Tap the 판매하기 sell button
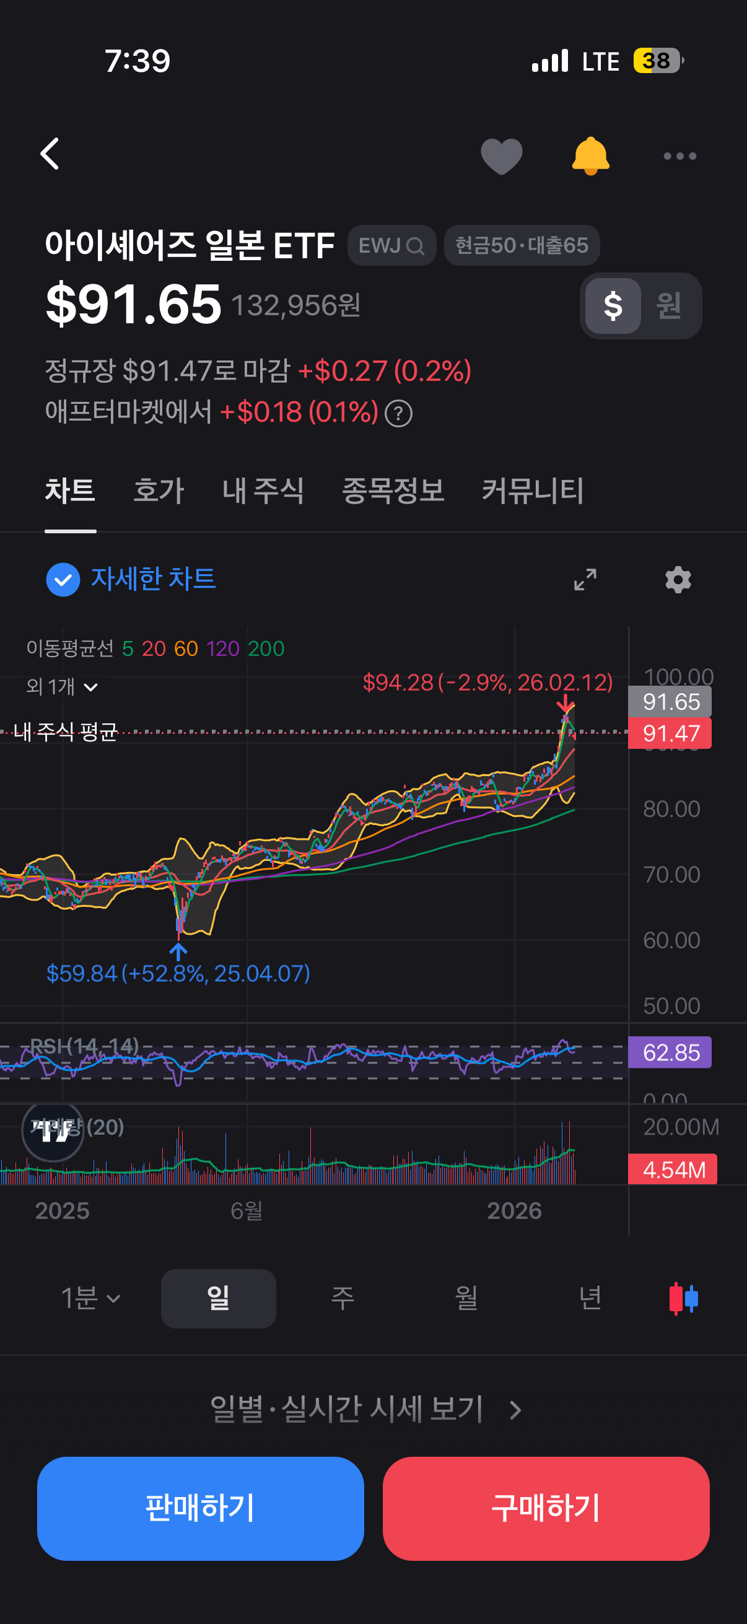Image resolution: width=747 pixels, height=1624 pixels. (201, 1509)
